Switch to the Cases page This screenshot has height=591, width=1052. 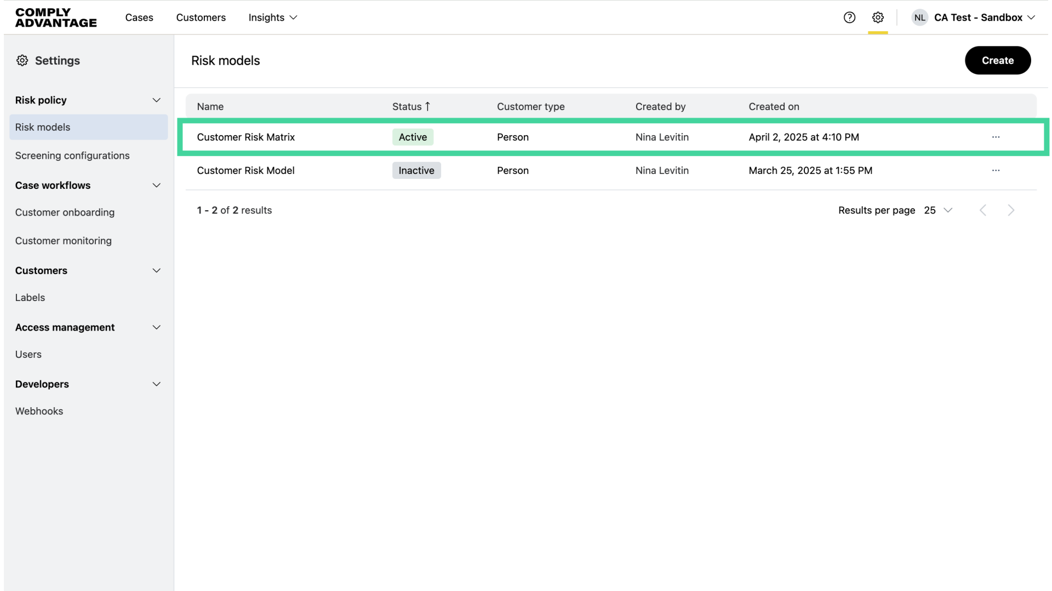pos(139,18)
